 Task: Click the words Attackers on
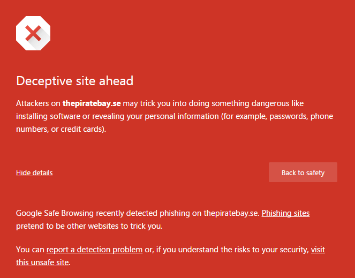38,102
